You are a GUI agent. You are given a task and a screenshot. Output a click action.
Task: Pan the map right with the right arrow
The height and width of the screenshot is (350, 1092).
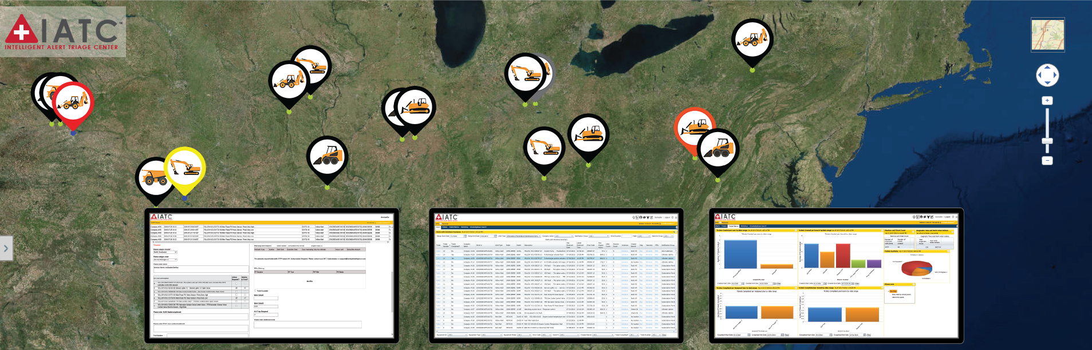click(x=1055, y=75)
